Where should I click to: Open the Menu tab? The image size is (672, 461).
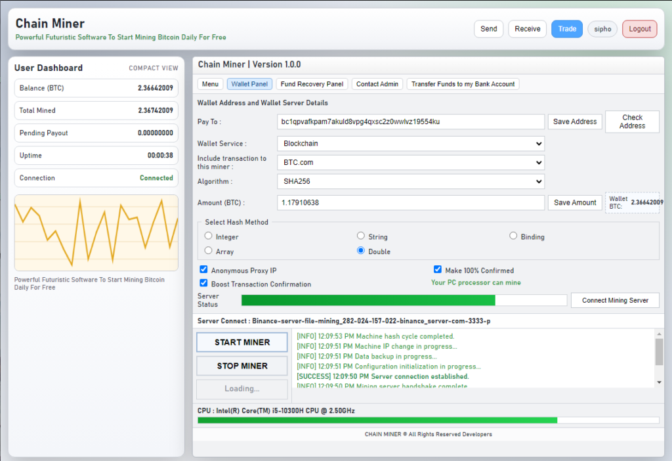tap(210, 84)
